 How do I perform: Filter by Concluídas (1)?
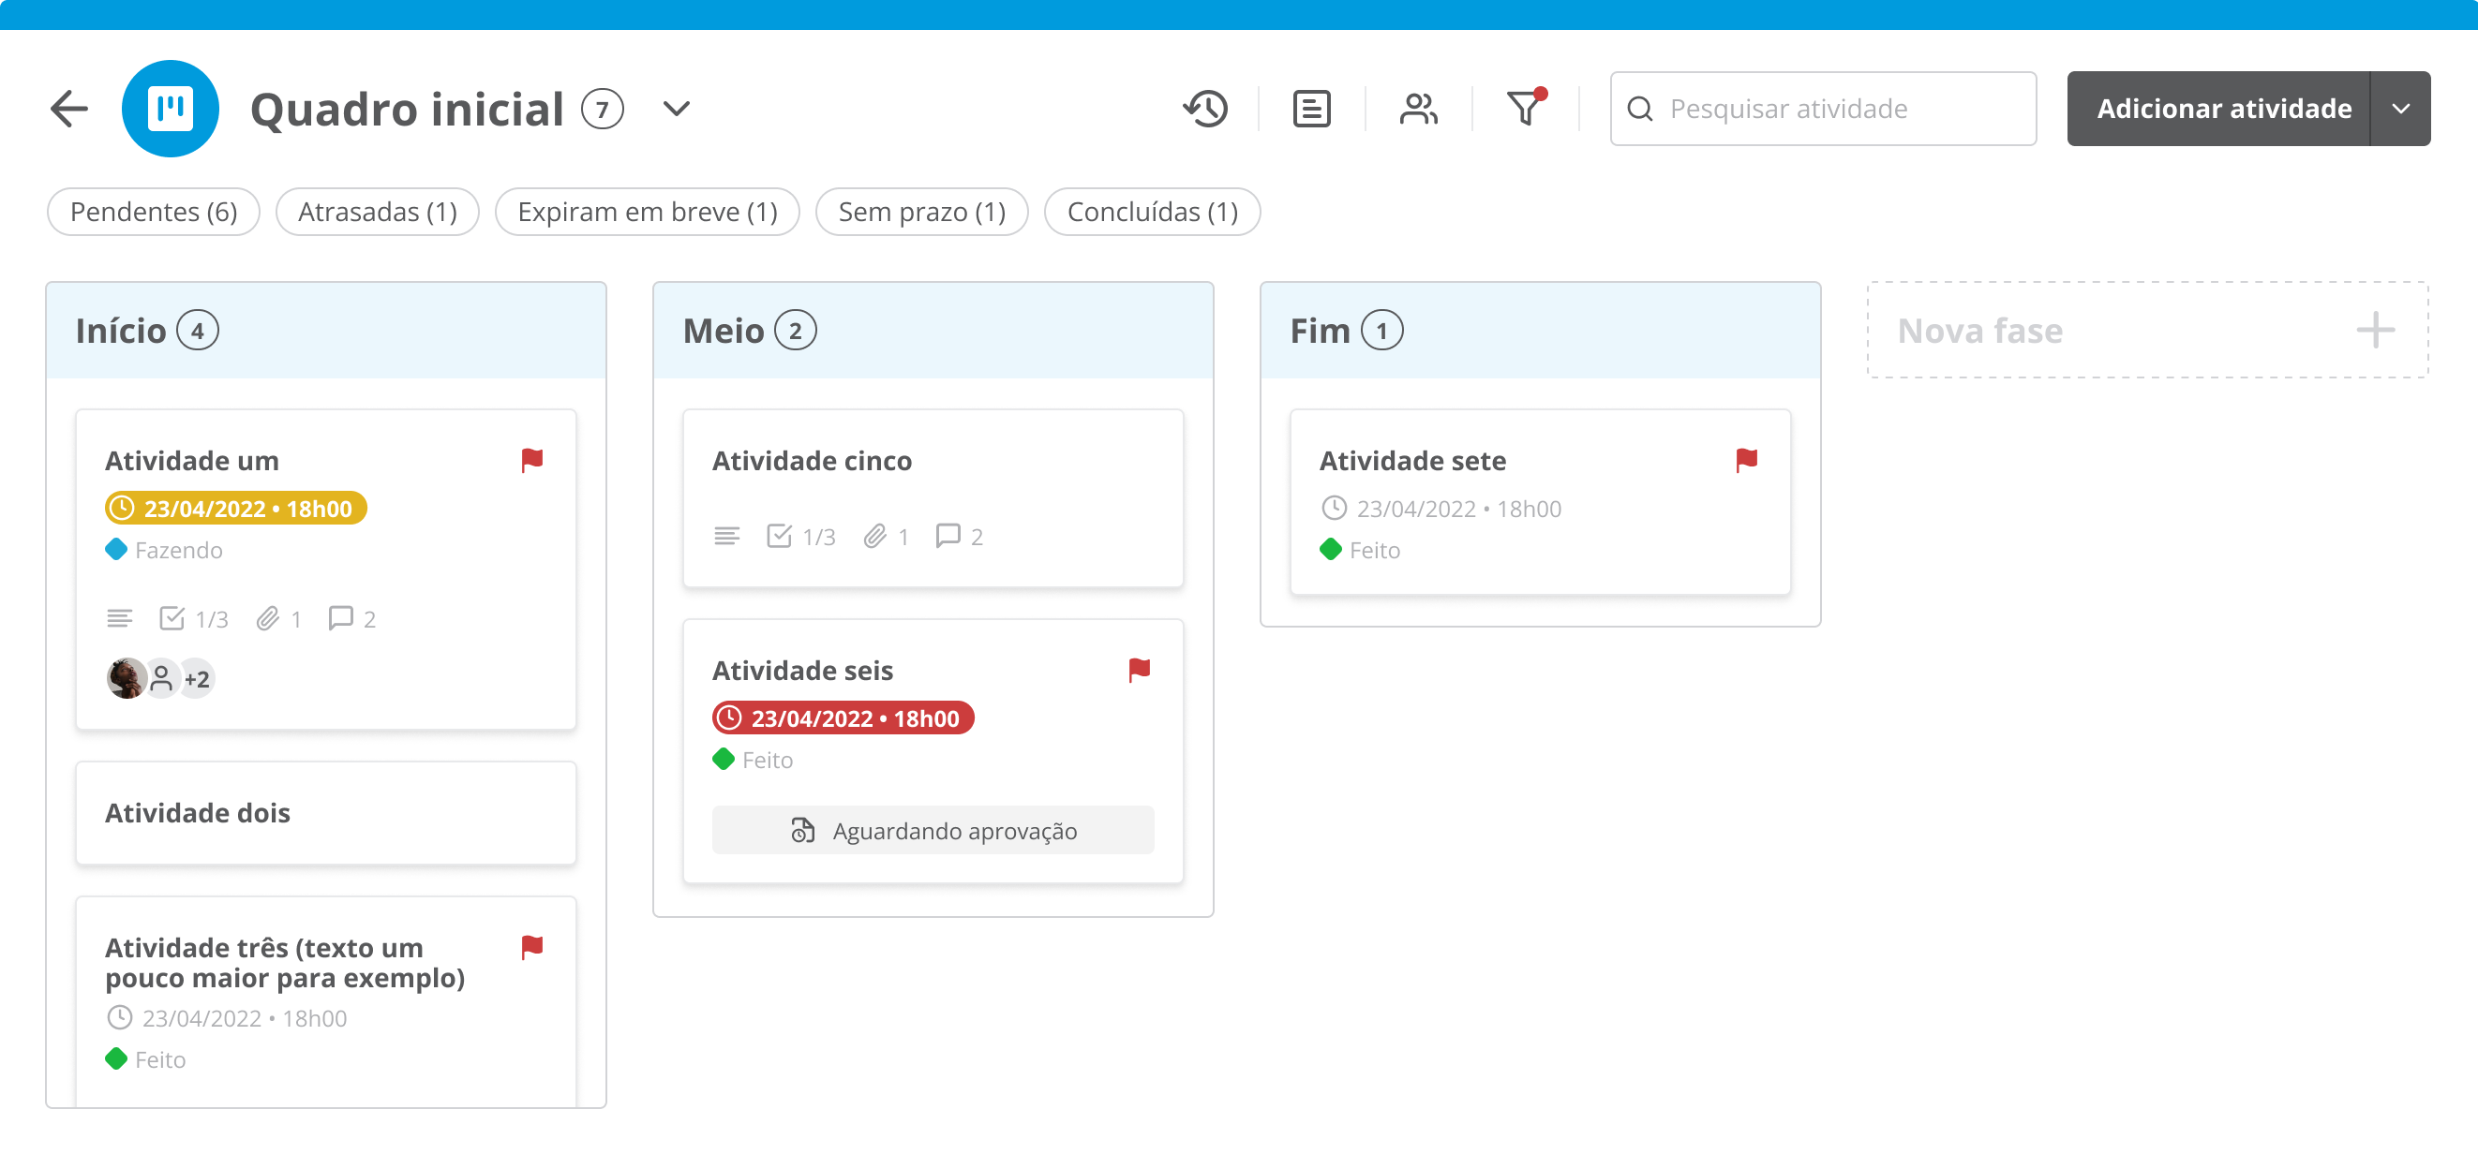coord(1153,212)
